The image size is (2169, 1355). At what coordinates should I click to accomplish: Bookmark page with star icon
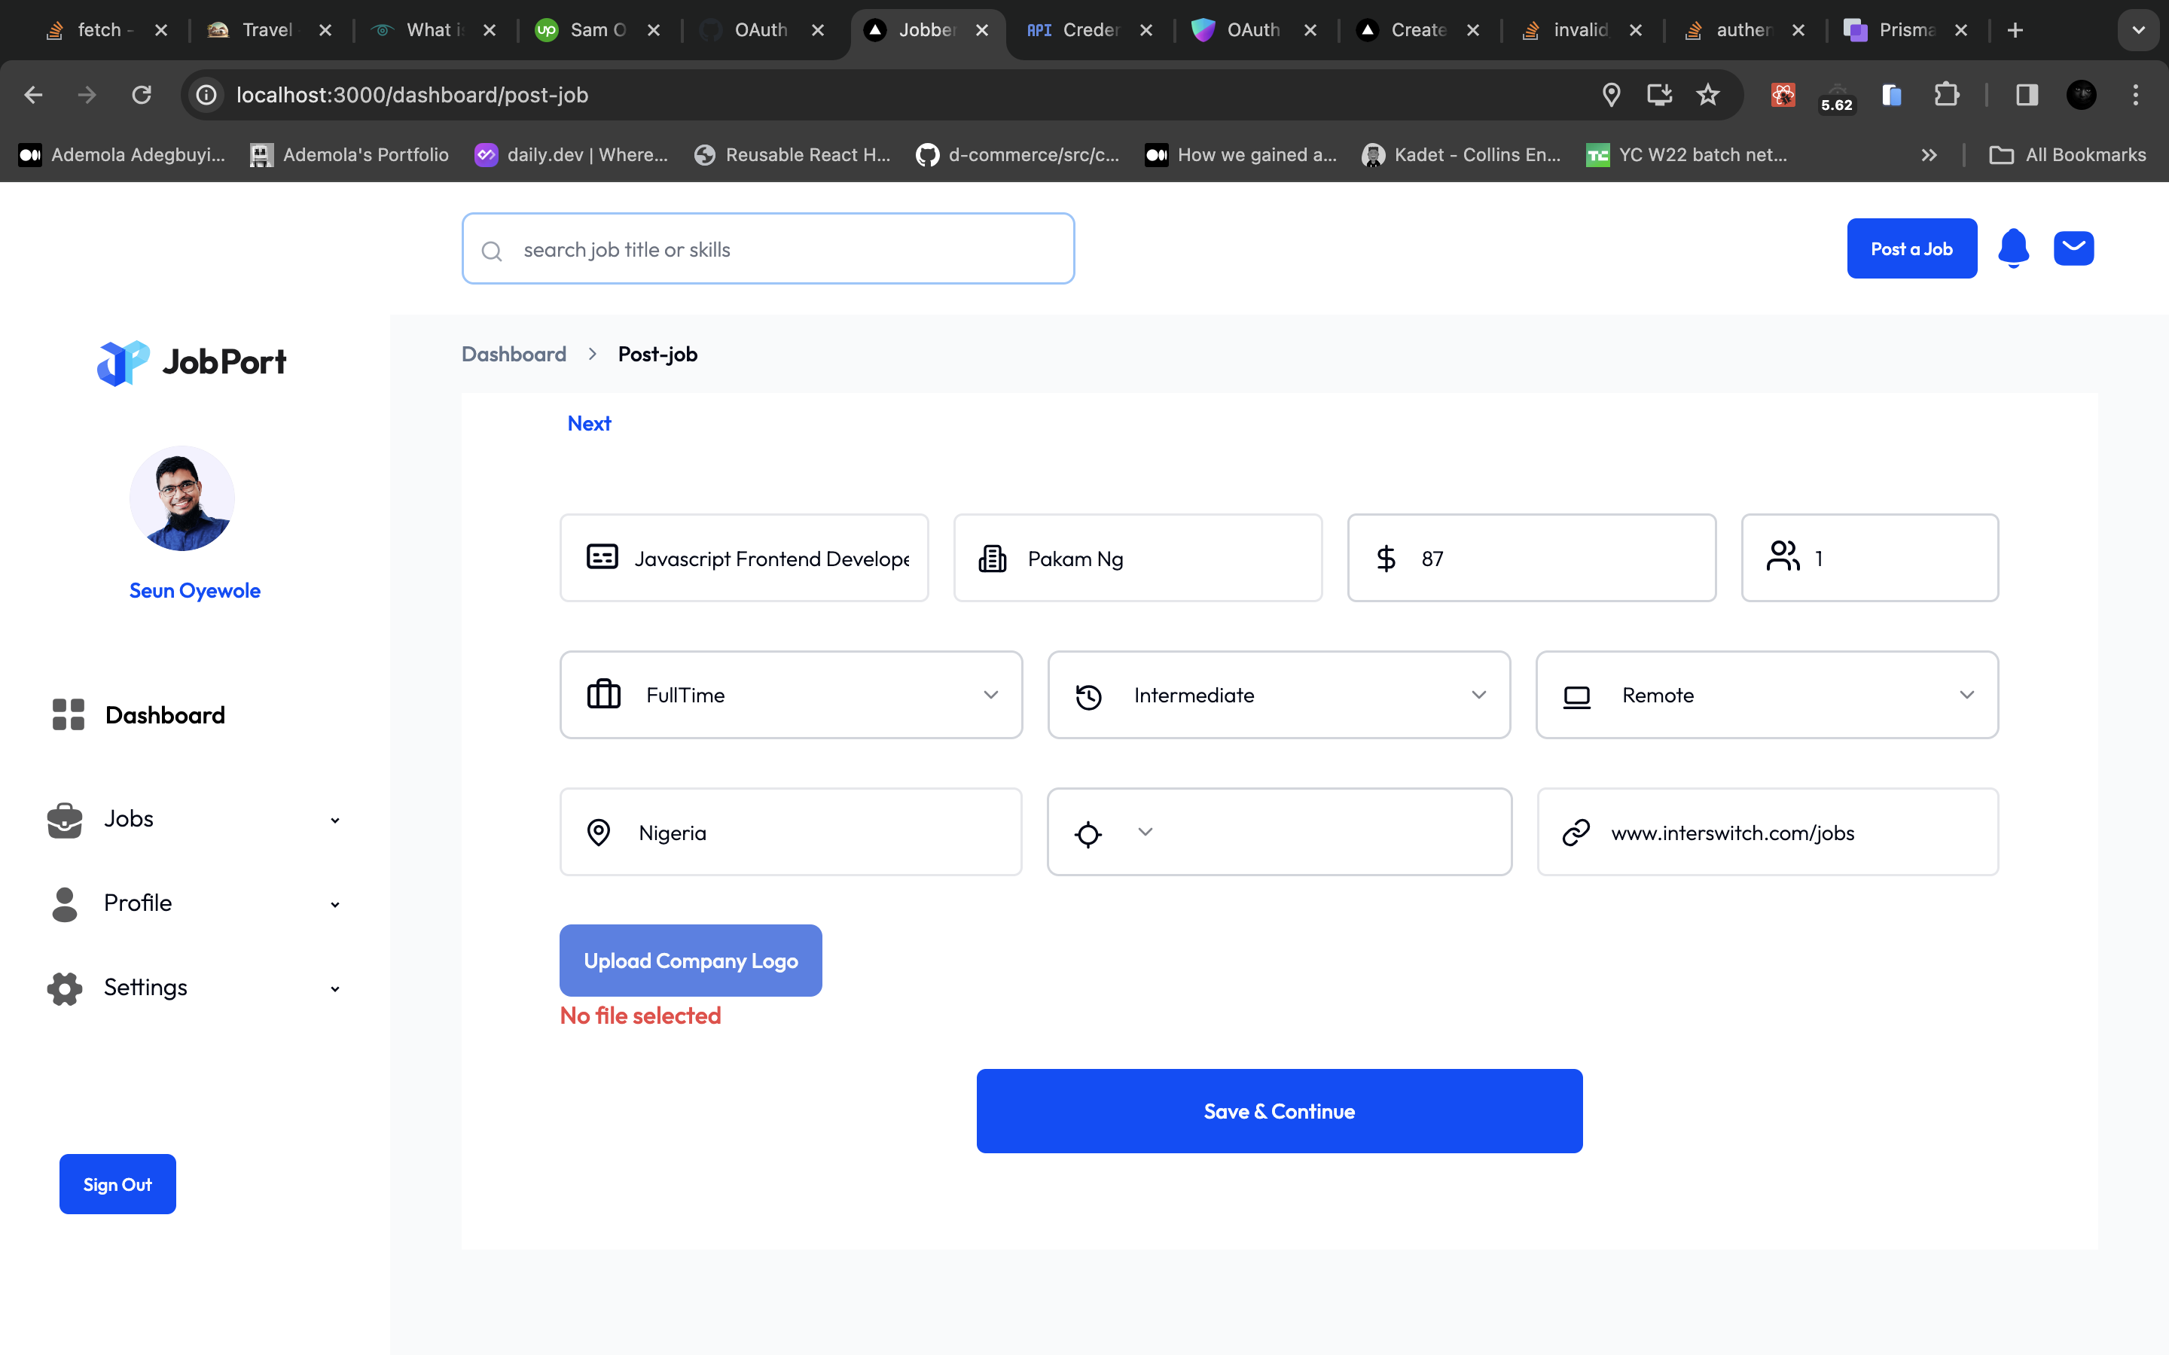[x=1707, y=95]
